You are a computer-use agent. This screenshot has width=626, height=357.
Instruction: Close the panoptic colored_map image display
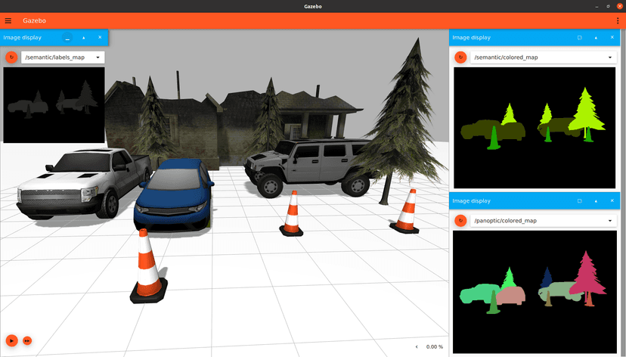tap(612, 201)
